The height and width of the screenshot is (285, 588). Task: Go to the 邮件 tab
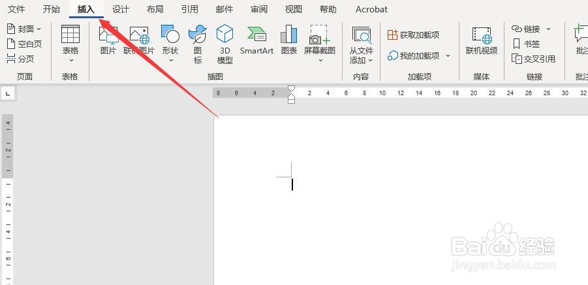click(224, 9)
